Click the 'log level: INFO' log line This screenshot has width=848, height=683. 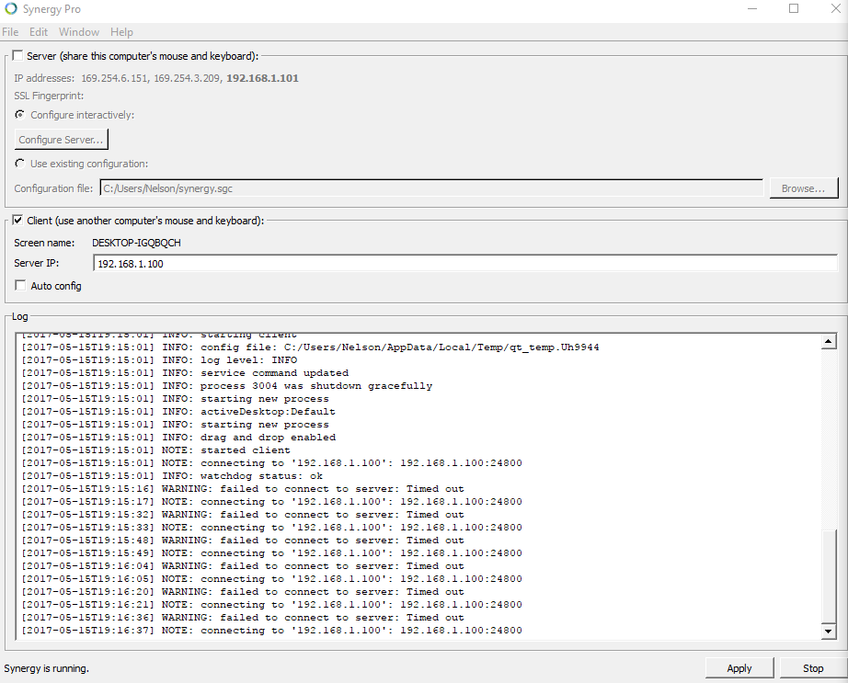[x=159, y=359]
